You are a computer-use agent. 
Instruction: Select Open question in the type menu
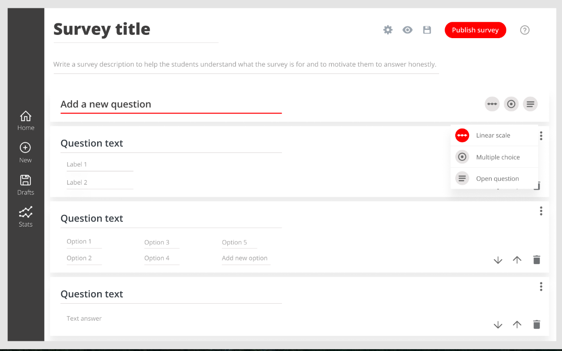point(494,179)
